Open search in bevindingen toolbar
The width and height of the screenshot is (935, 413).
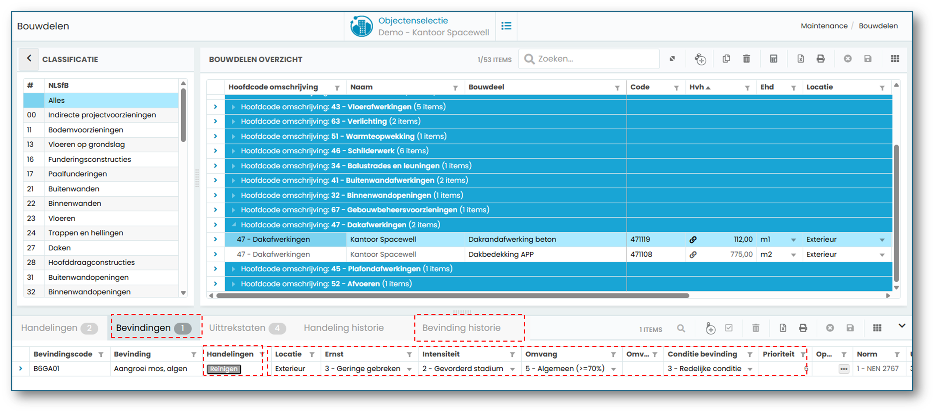681,328
